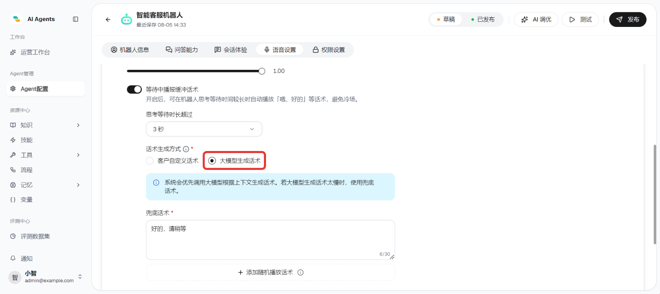The image size is (660, 294).
Task: Expand the 记忆 submenu chevron
Action: 78,185
